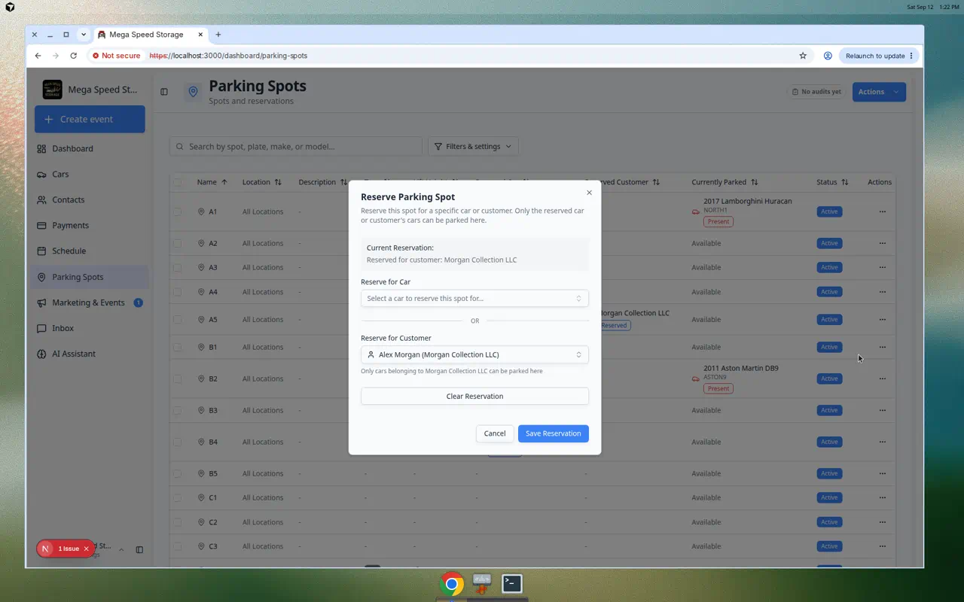
Task: Open the Schedule page
Action: pyautogui.click(x=90, y=251)
